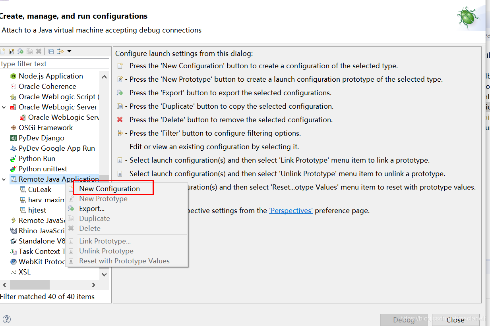490x326 pixels.
Task: Click the Debug button
Action: tap(404, 320)
